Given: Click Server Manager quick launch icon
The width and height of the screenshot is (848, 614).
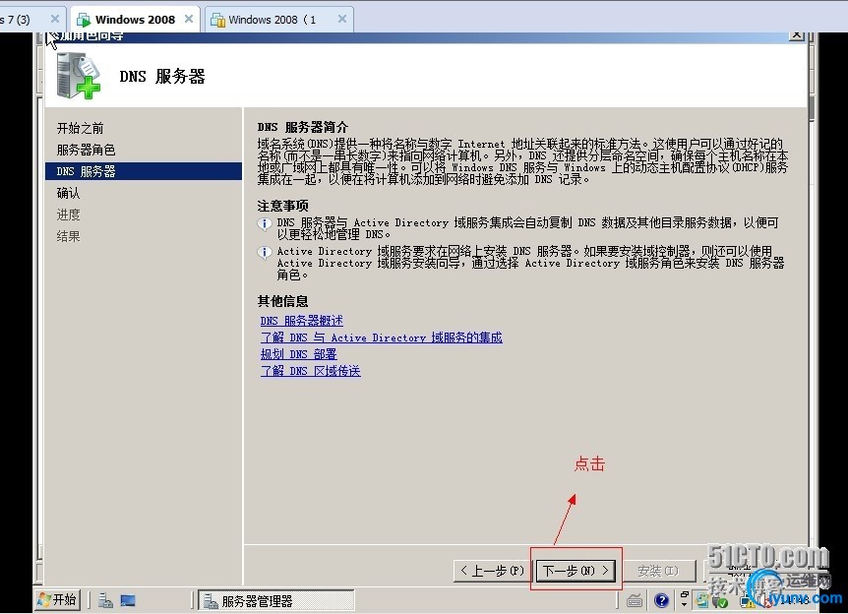Looking at the screenshot, I should (x=105, y=600).
